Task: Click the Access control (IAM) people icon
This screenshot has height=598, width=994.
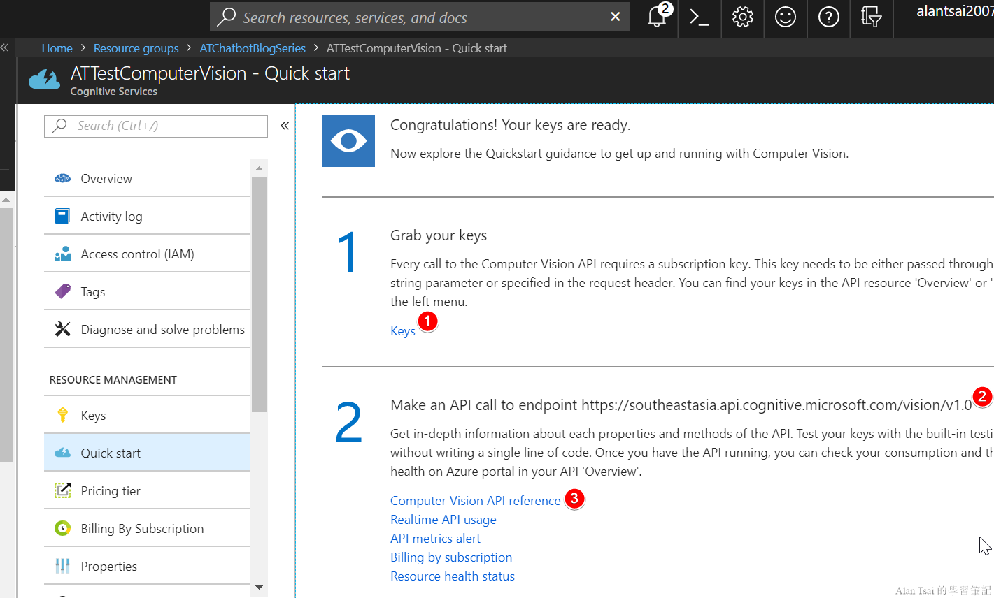Action: pyautogui.click(x=62, y=254)
